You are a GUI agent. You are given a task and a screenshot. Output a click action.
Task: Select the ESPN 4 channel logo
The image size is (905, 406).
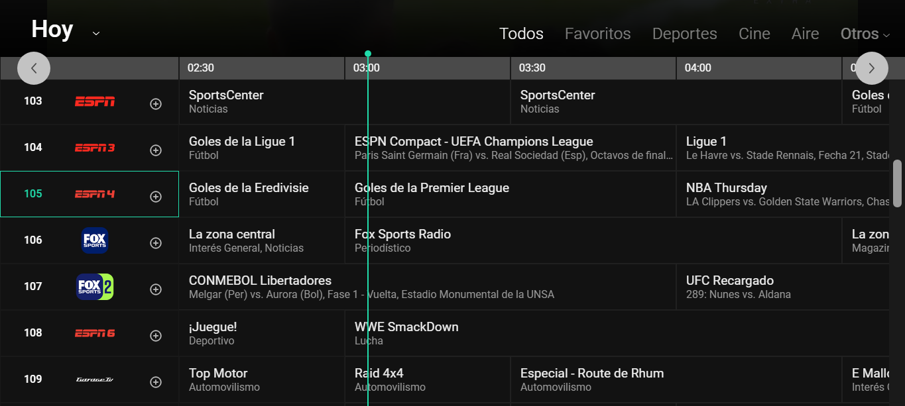(x=95, y=194)
